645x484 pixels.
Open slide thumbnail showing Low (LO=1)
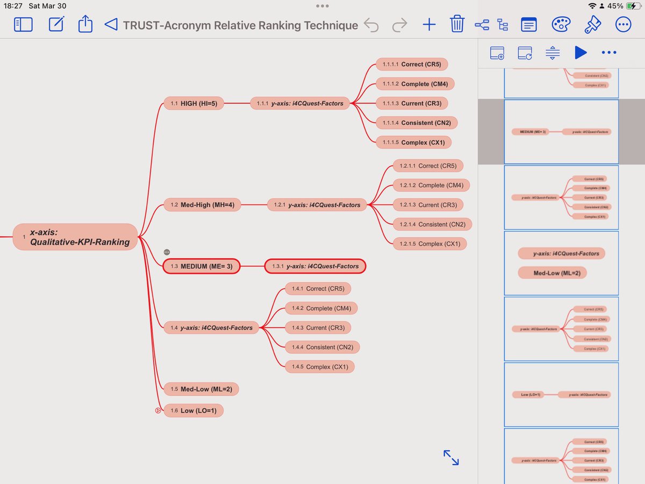561,395
